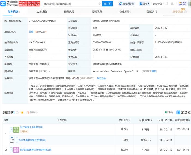Switch to the 基本信息 tab

pos(14,12)
